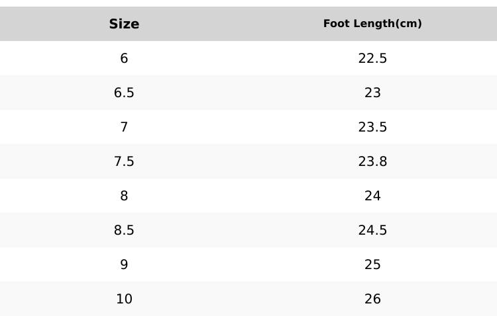Screen dimensions: 497x316
Task: Pick the foot length cell reading exactly 23
Action: [372, 93]
